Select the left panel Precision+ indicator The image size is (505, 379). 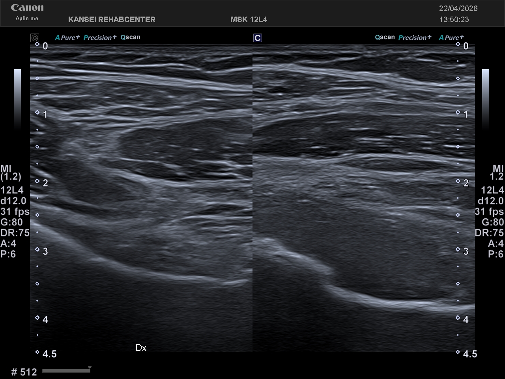pos(100,38)
